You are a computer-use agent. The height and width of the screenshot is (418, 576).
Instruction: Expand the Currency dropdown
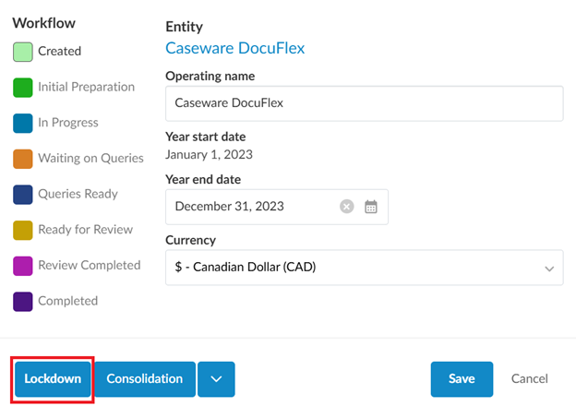pos(549,269)
